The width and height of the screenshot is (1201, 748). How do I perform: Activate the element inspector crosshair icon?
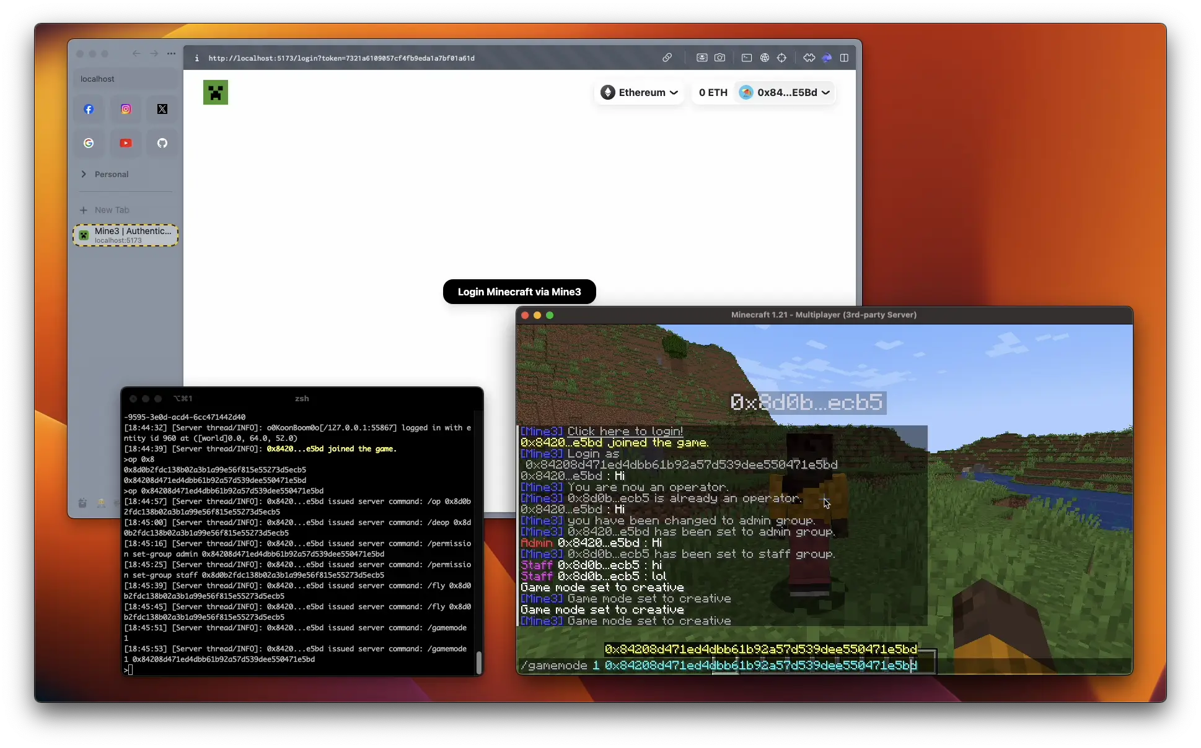pyautogui.click(x=782, y=58)
